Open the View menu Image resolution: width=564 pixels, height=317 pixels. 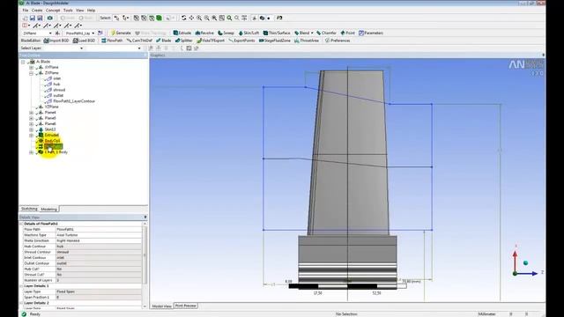(x=80, y=11)
